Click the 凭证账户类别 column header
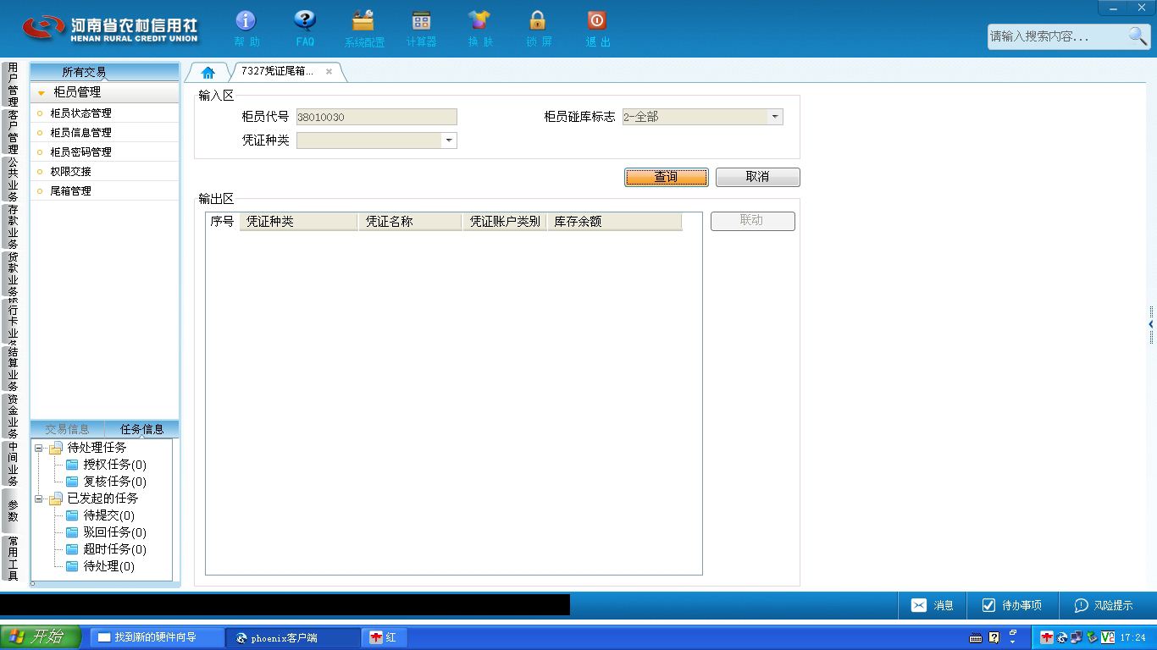This screenshot has width=1157, height=650. tap(505, 222)
